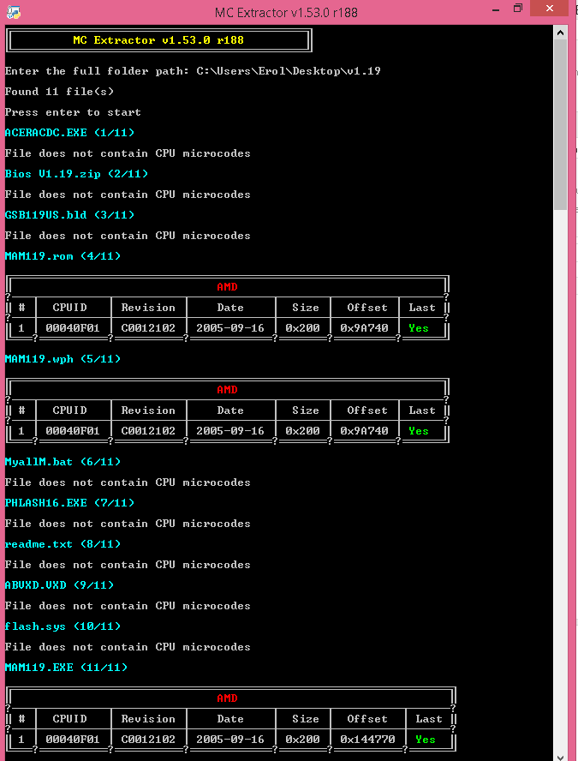Click green Yes in MAM119.EXE table
The height and width of the screenshot is (761, 578).
coord(426,740)
